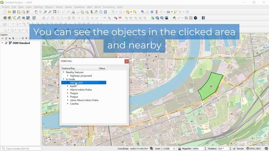Collapse the Is inside group
Viewport: 269px width, 151px height.
[63, 79]
